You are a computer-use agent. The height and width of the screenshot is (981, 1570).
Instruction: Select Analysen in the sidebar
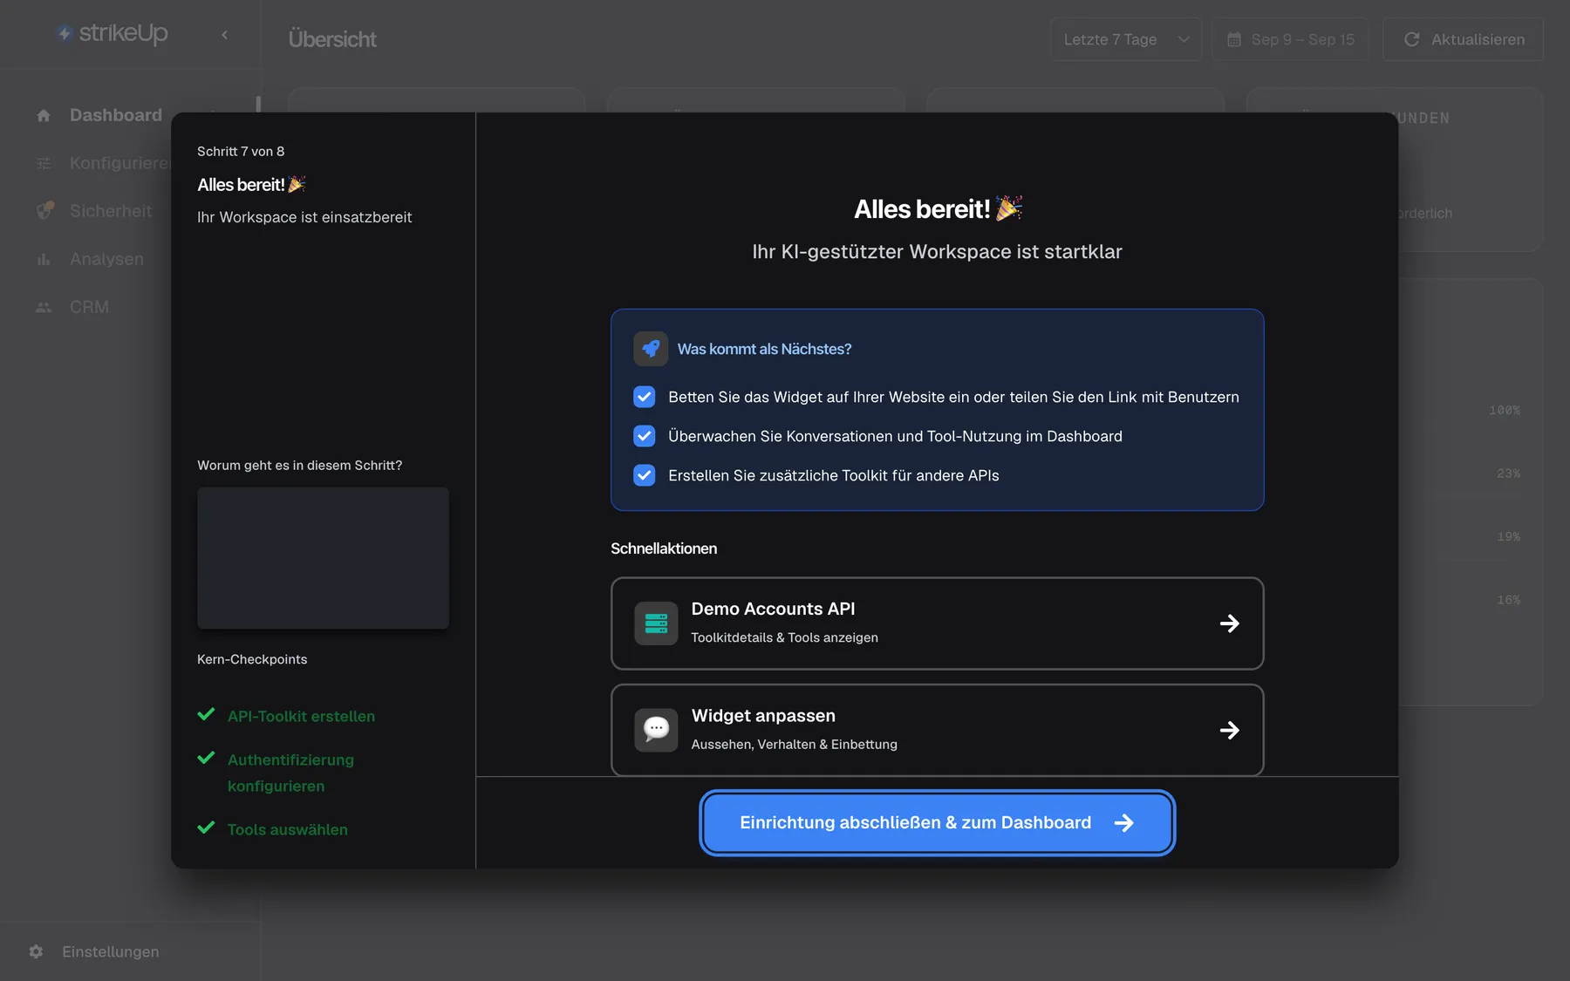[x=106, y=259]
